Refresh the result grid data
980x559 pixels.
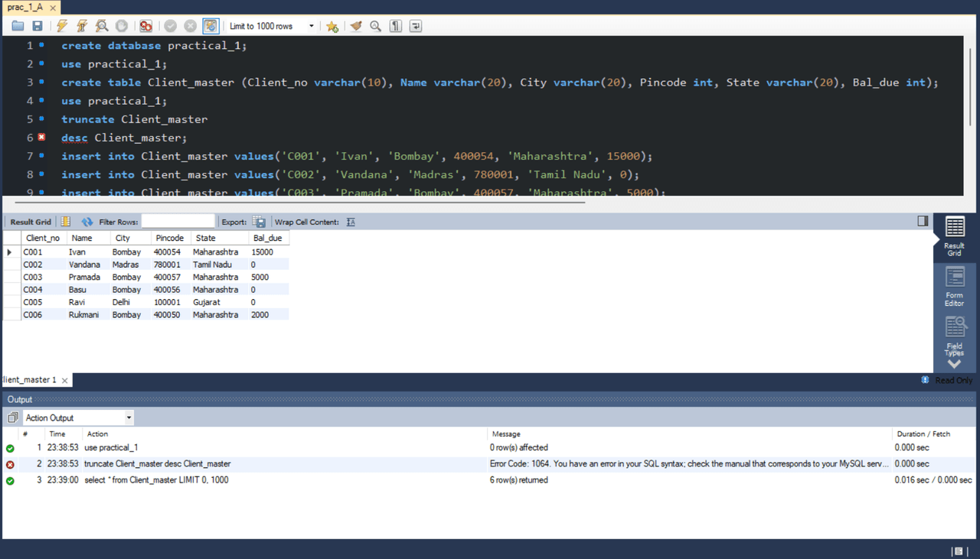tap(87, 222)
